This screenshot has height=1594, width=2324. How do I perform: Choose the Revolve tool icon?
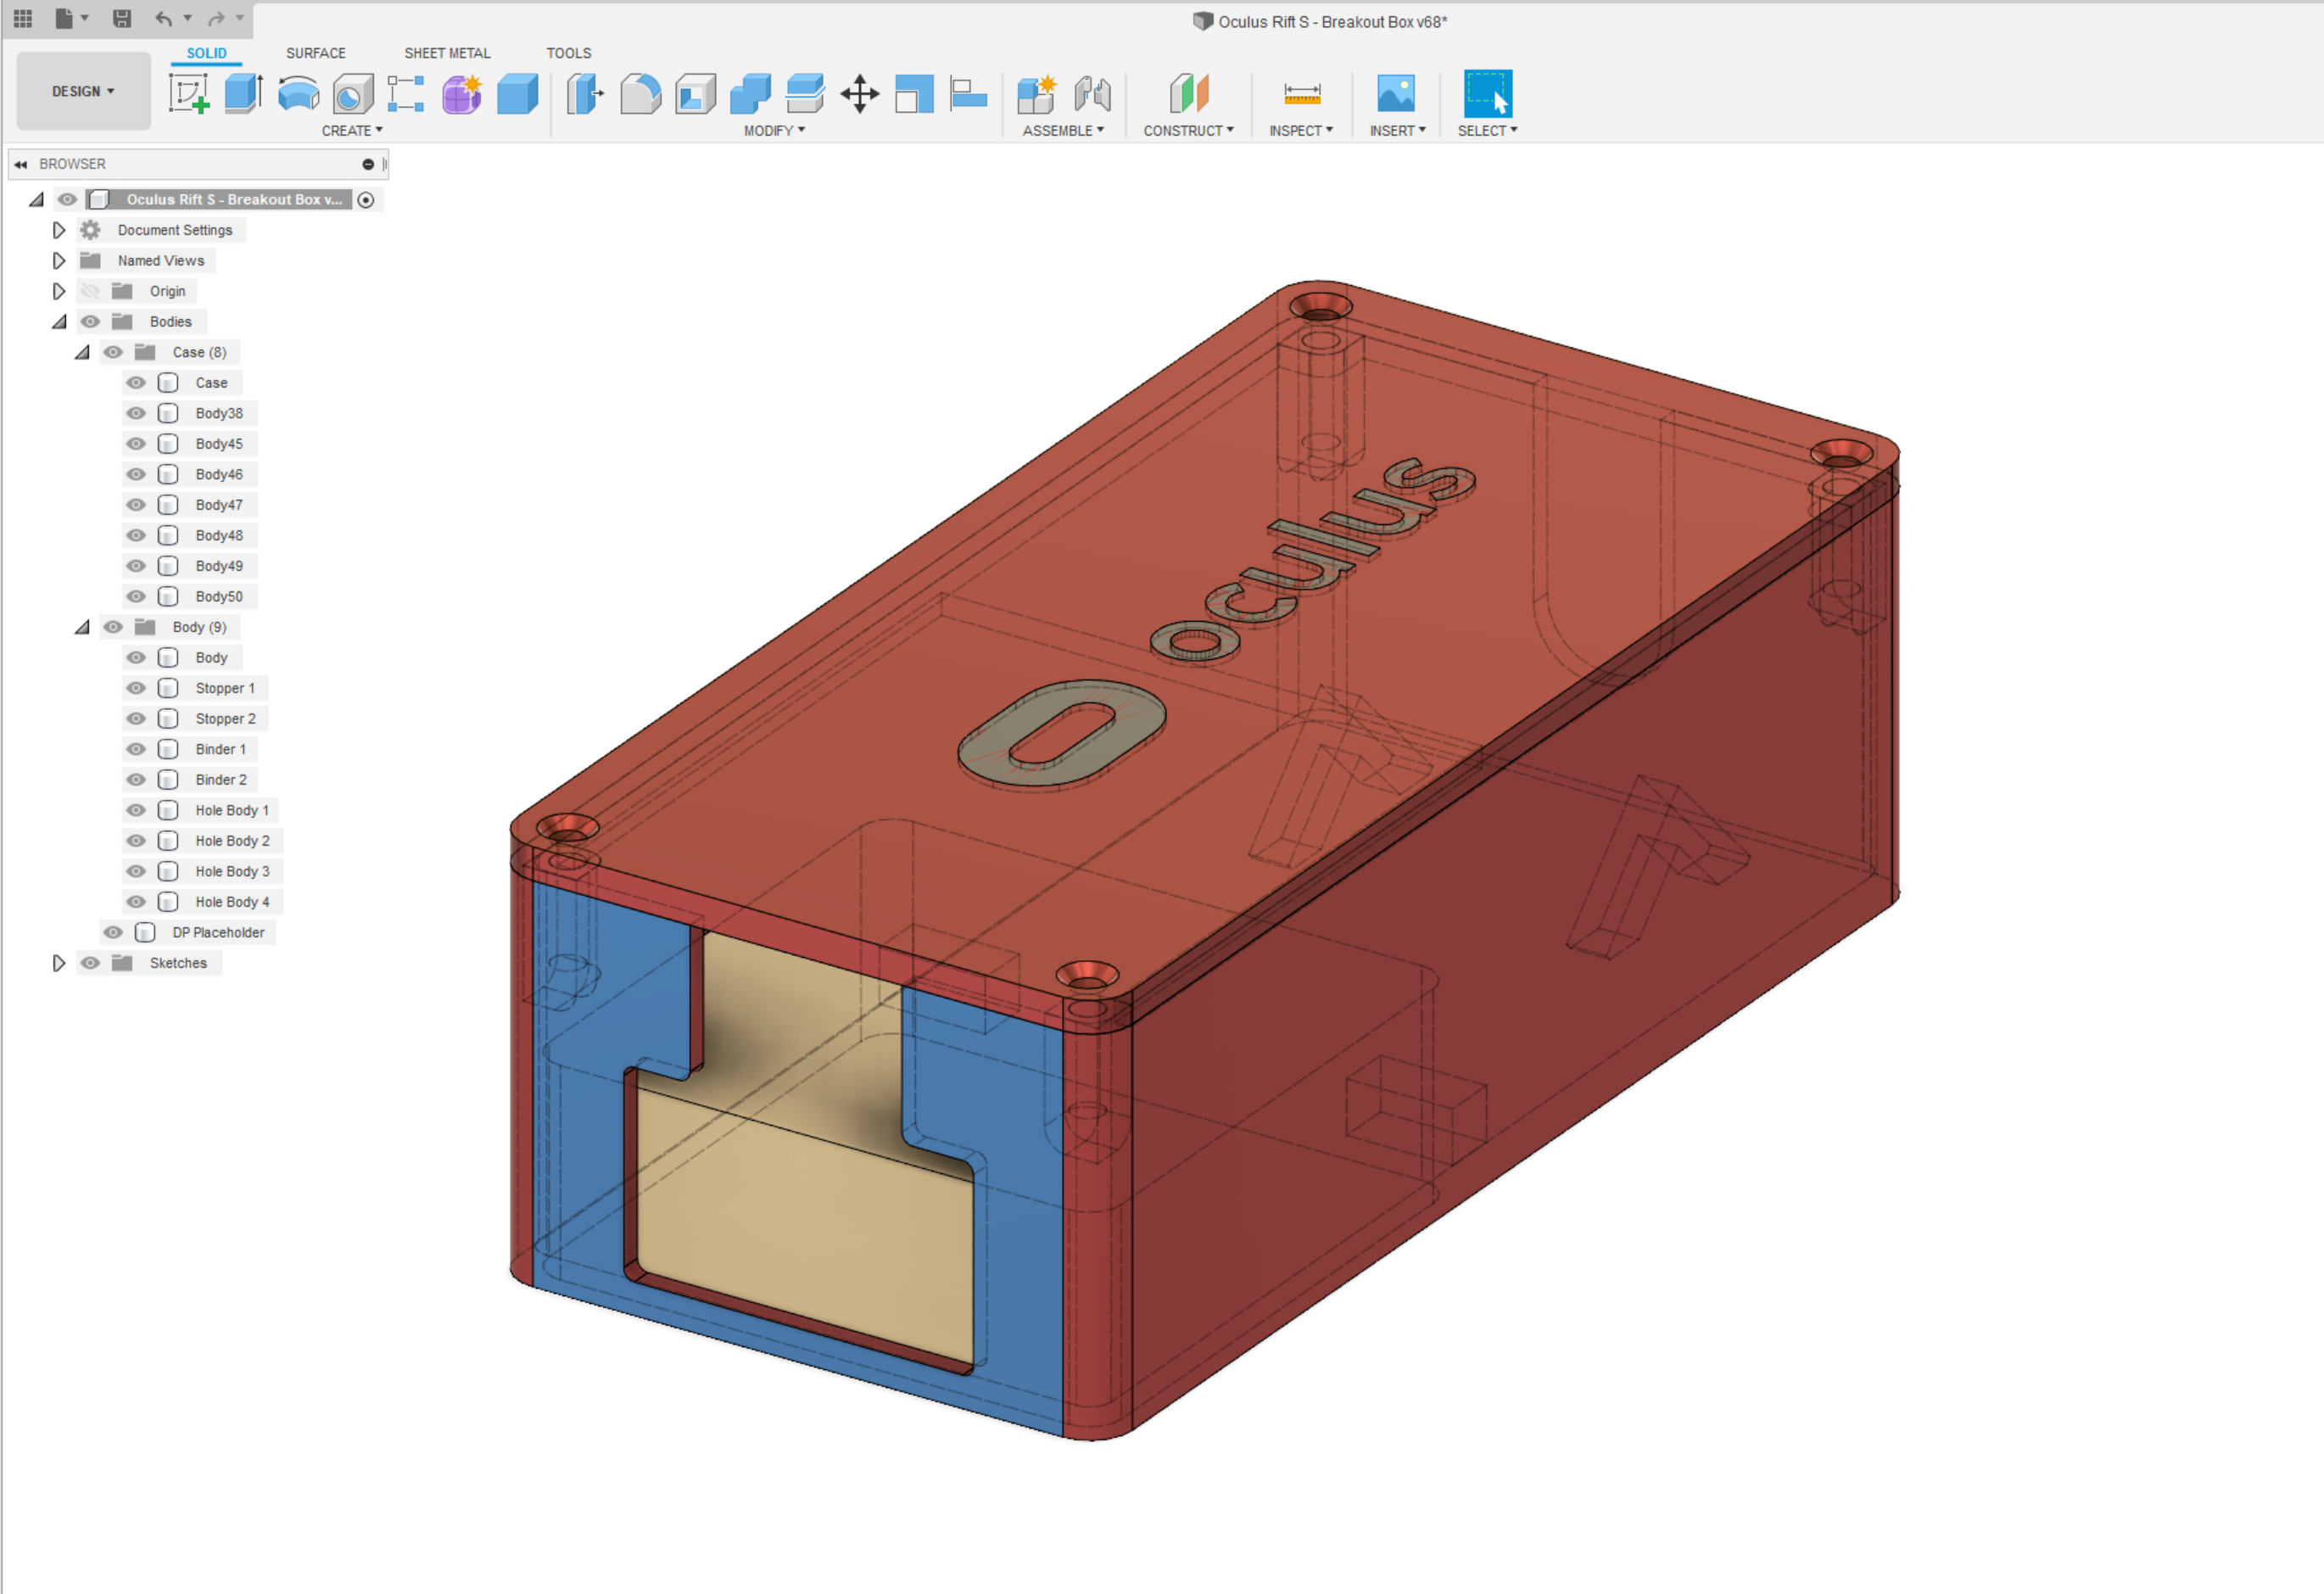[x=298, y=94]
